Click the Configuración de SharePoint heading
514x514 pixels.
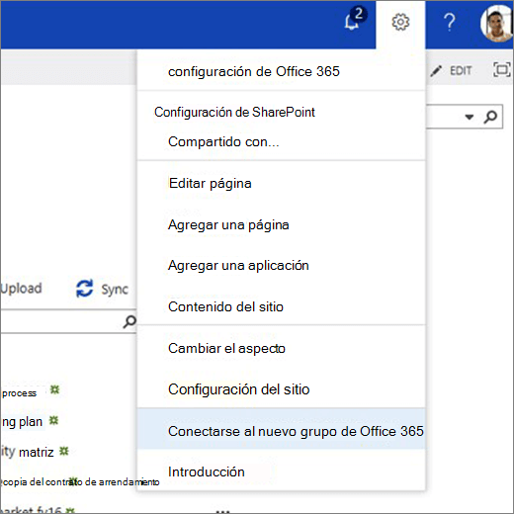coord(234,112)
